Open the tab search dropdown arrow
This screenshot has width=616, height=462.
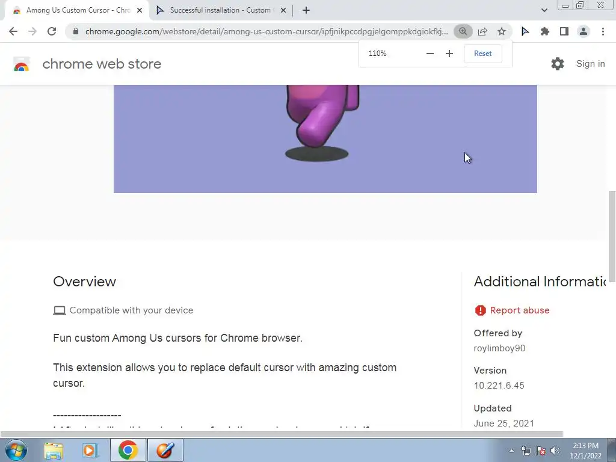pos(544,10)
